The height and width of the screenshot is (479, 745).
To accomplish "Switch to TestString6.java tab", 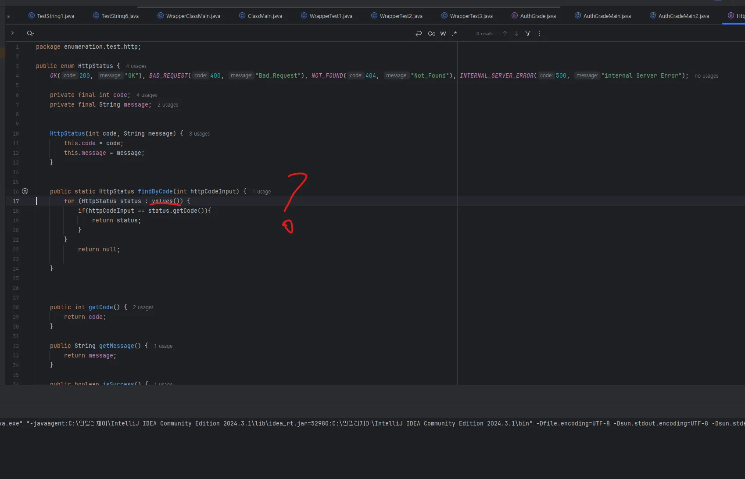I will (x=116, y=16).
